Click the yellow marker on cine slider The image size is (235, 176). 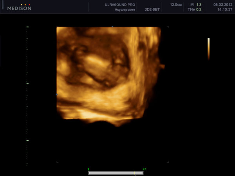[134, 172]
